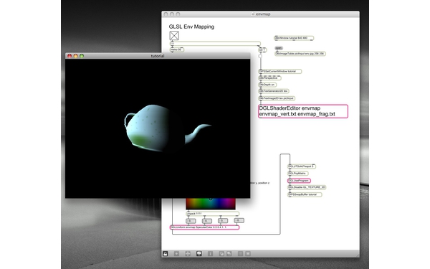Select the 'unpack' object below color swatch
The image size is (430, 269).
coord(212,214)
